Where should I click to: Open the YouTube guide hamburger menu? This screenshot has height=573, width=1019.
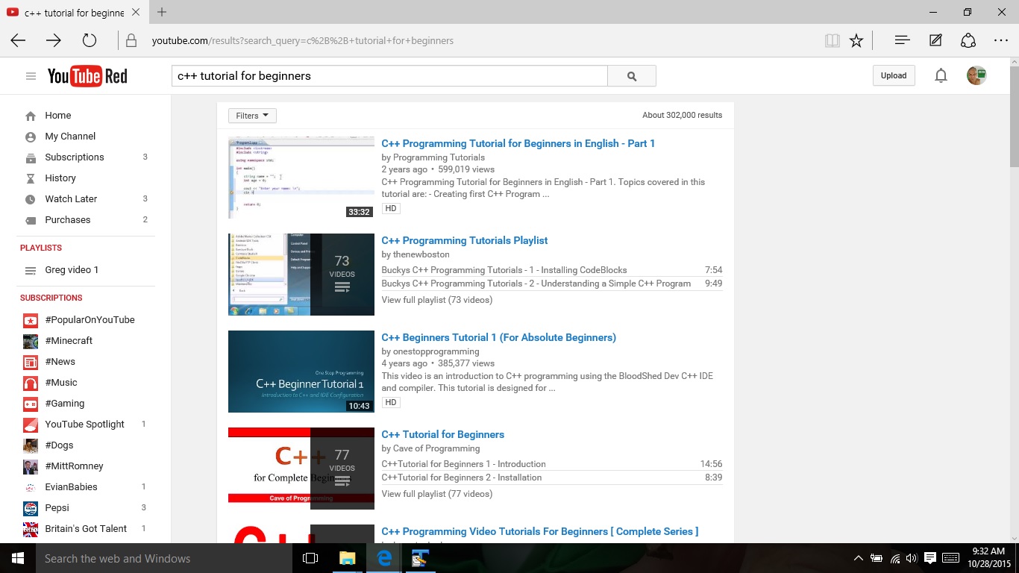(x=31, y=76)
